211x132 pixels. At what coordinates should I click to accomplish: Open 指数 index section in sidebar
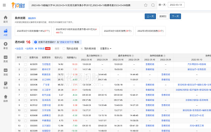6,98
